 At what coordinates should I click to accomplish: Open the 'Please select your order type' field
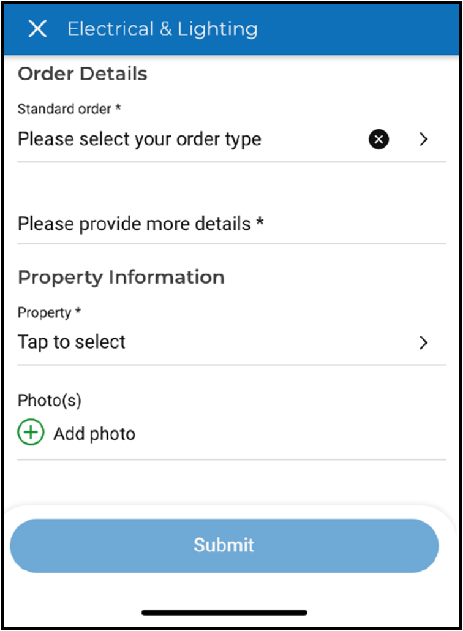140,140
